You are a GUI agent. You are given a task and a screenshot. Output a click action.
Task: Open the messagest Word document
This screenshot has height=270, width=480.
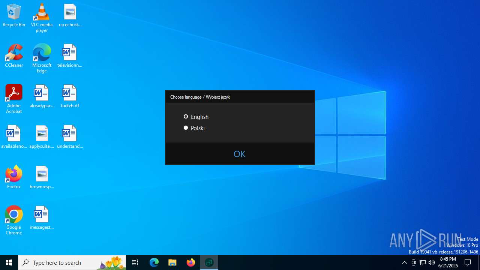point(42,218)
